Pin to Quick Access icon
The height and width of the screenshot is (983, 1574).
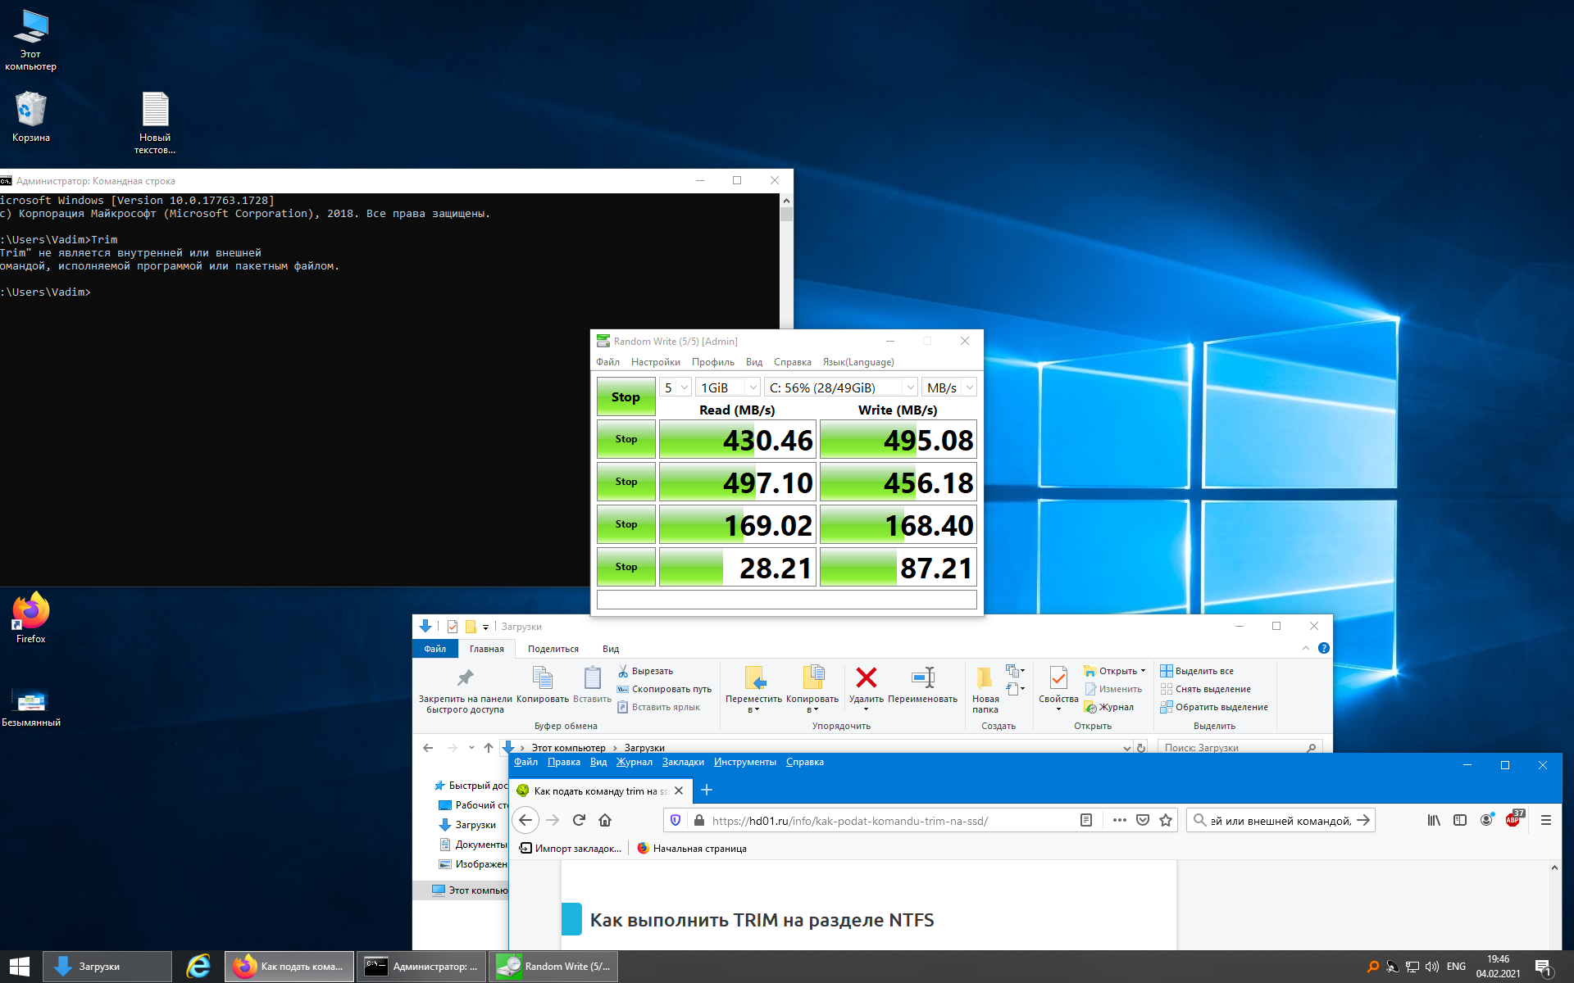tap(466, 677)
